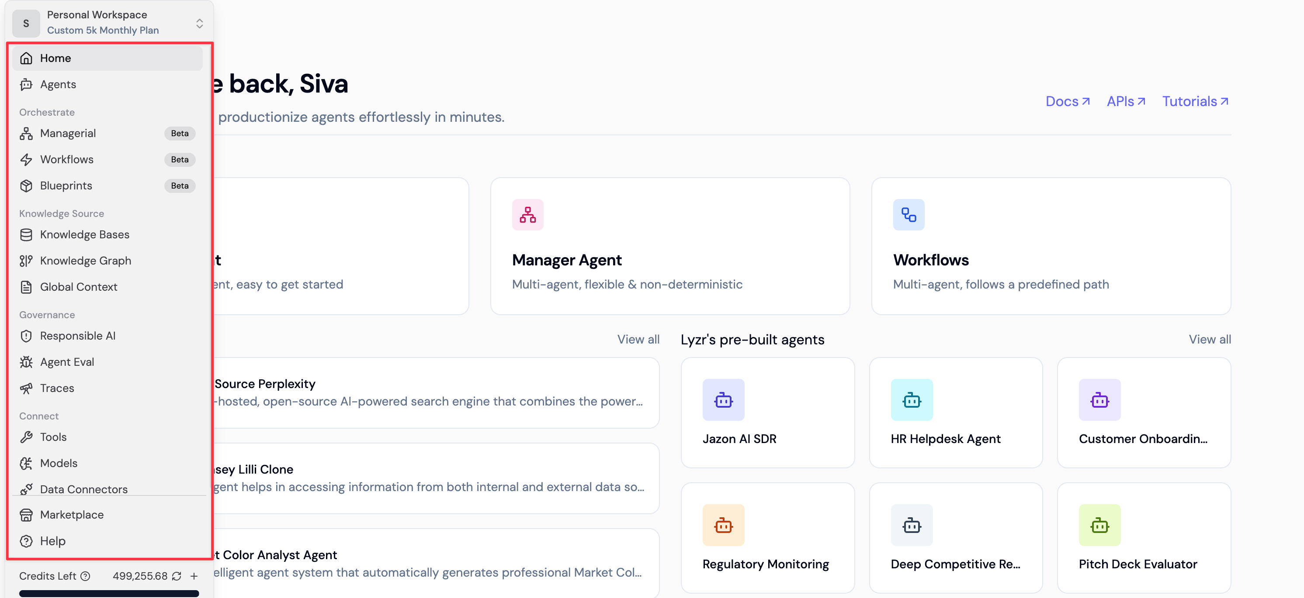Click the credits usage progress bar
Image resolution: width=1304 pixels, height=598 pixels.
pos(109,594)
